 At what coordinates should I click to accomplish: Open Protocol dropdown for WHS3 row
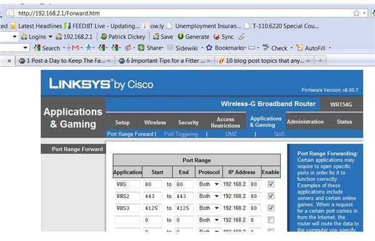click(209, 208)
